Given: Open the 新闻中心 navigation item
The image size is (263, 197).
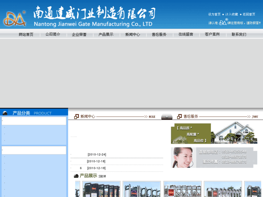Looking at the screenshot, I should [x=132, y=34].
